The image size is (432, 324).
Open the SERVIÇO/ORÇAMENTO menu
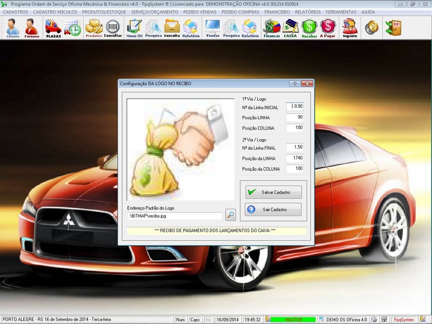tap(154, 12)
